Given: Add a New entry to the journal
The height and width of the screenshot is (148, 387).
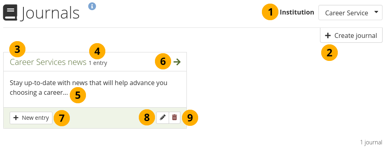Looking at the screenshot, I should click(x=31, y=118).
